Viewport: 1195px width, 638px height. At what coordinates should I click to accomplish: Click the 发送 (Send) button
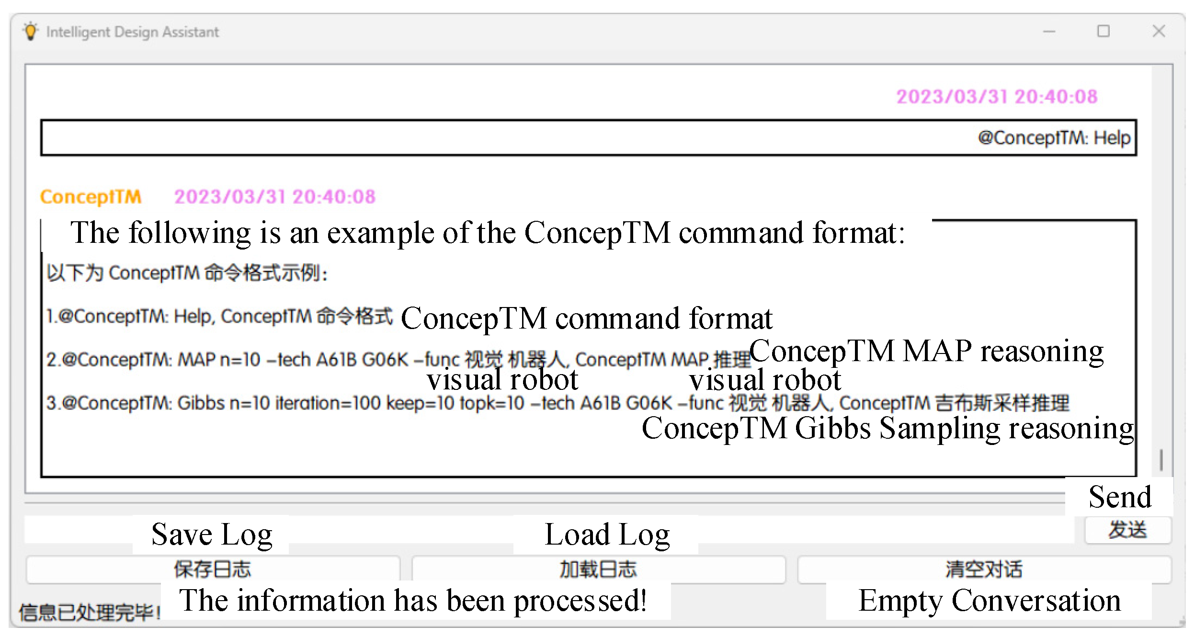1127,530
